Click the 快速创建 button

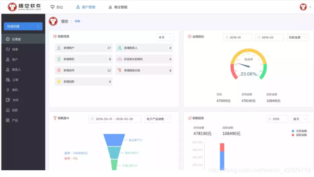click(23, 26)
